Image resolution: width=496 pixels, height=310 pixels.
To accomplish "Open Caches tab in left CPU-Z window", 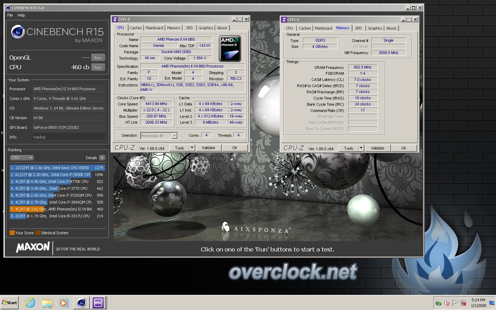I will (136, 28).
